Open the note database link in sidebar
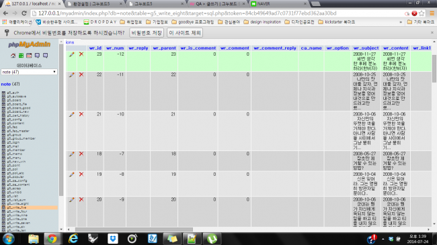This screenshot has width=437, height=245. [x=6, y=84]
